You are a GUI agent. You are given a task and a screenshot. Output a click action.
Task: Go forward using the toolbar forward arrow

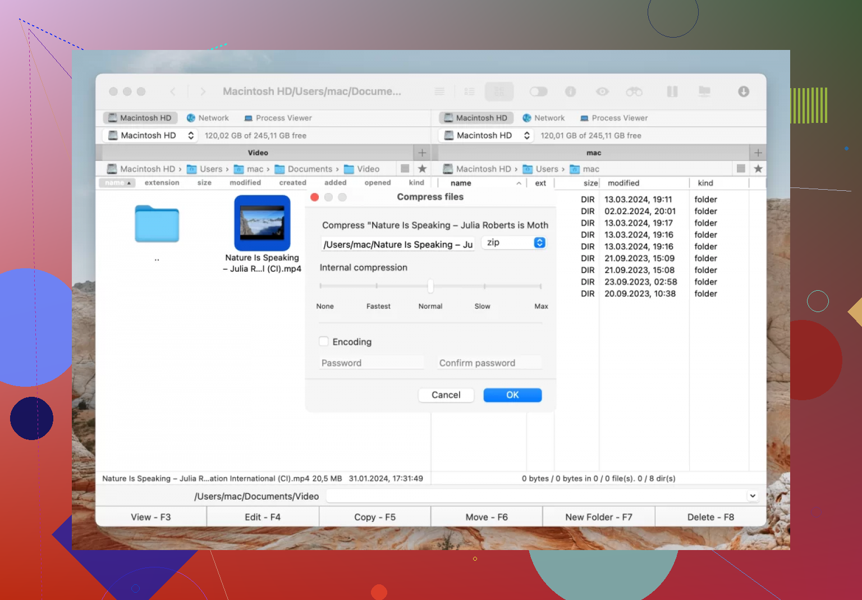(x=203, y=91)
